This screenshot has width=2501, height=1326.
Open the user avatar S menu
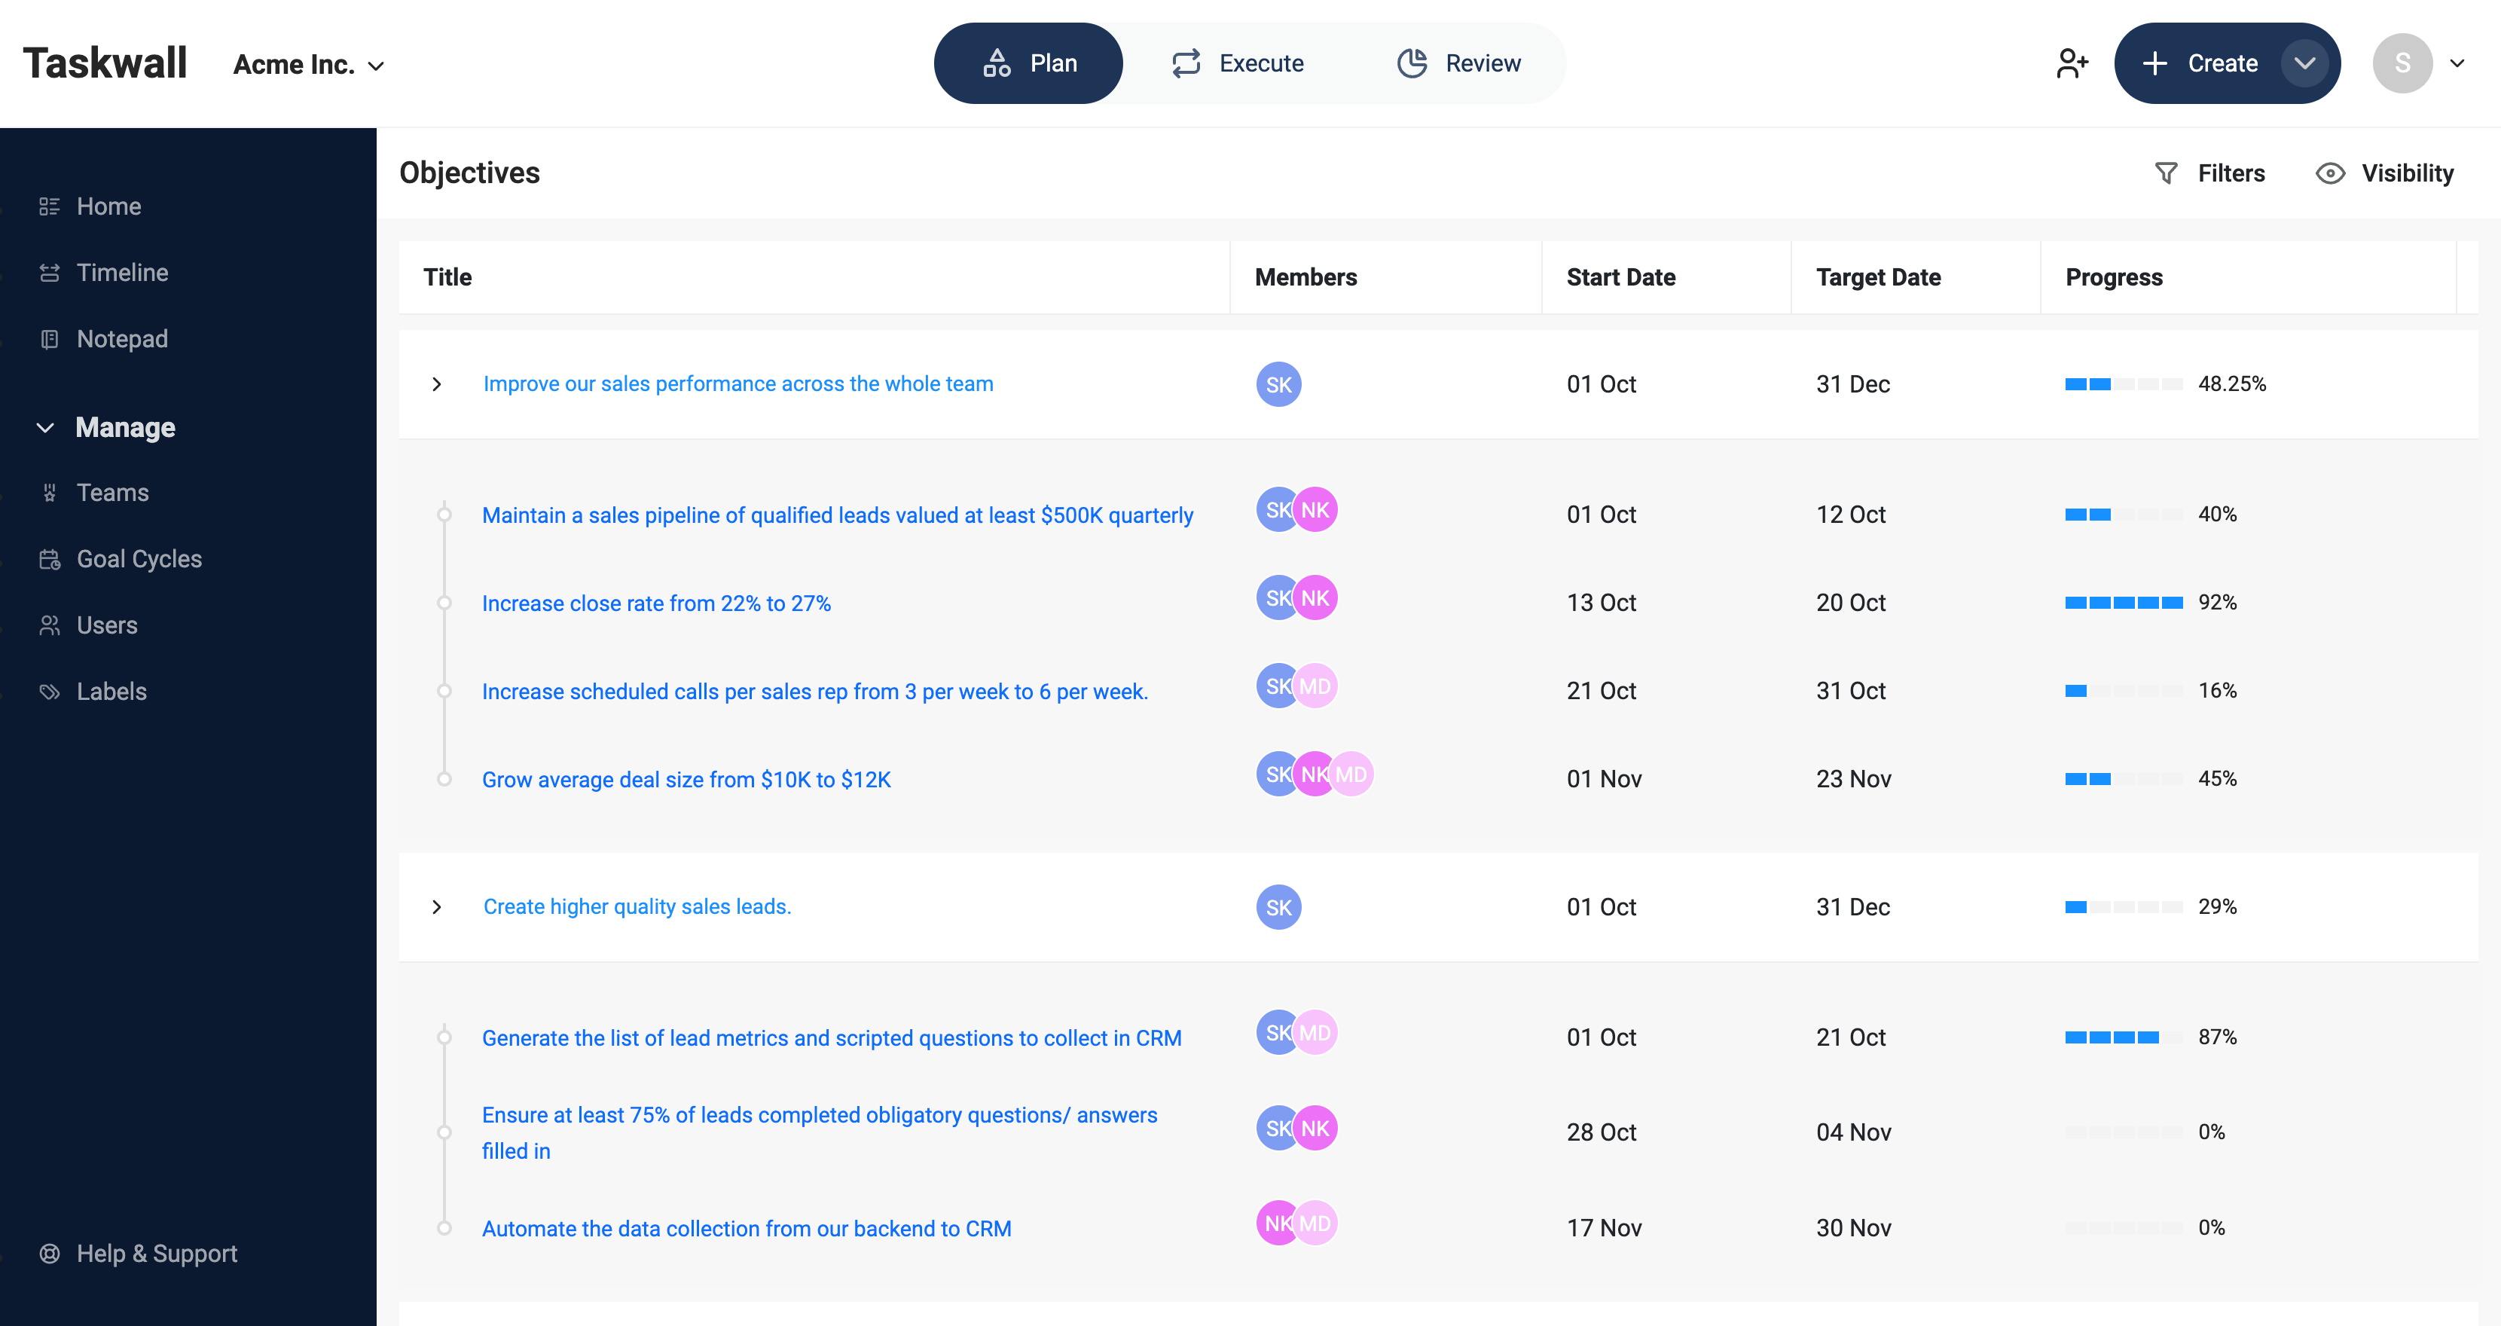click(x=2402, y=64)
